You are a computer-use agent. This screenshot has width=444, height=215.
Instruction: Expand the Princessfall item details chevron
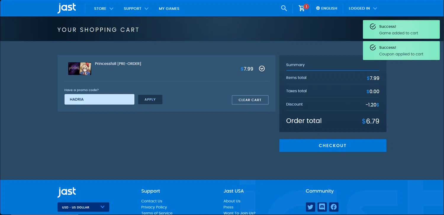tap(262, 69)
